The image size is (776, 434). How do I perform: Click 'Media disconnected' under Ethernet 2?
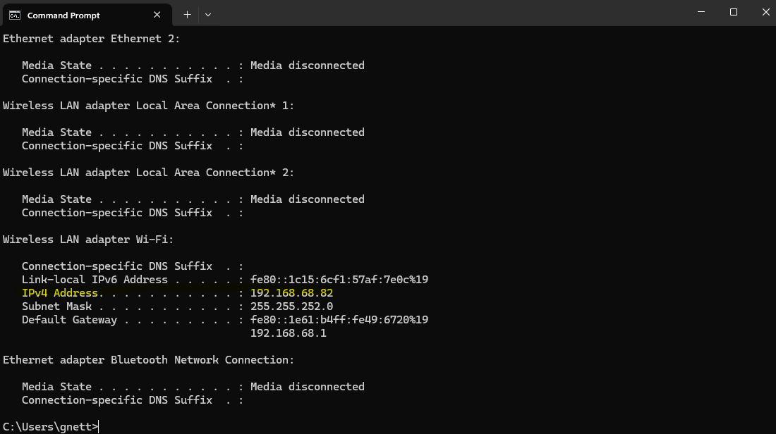tap(308, 66)
